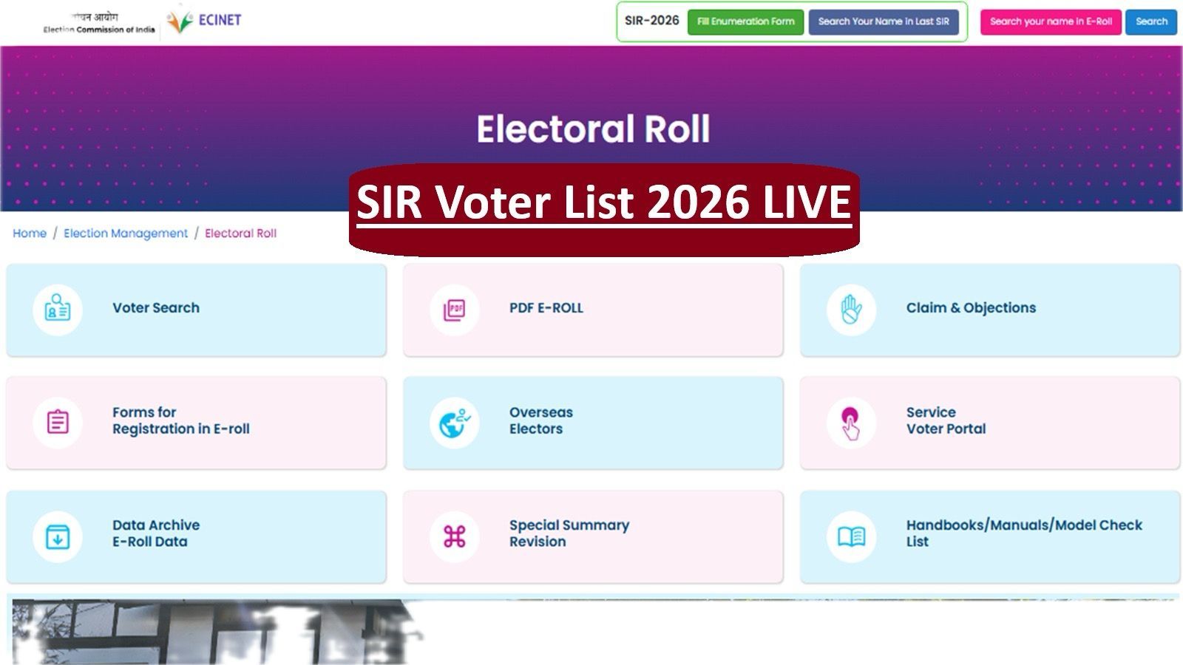Open the PDF E-ROLL document icon
This screenshot has width=1183, height=665.
click(455, 308)
